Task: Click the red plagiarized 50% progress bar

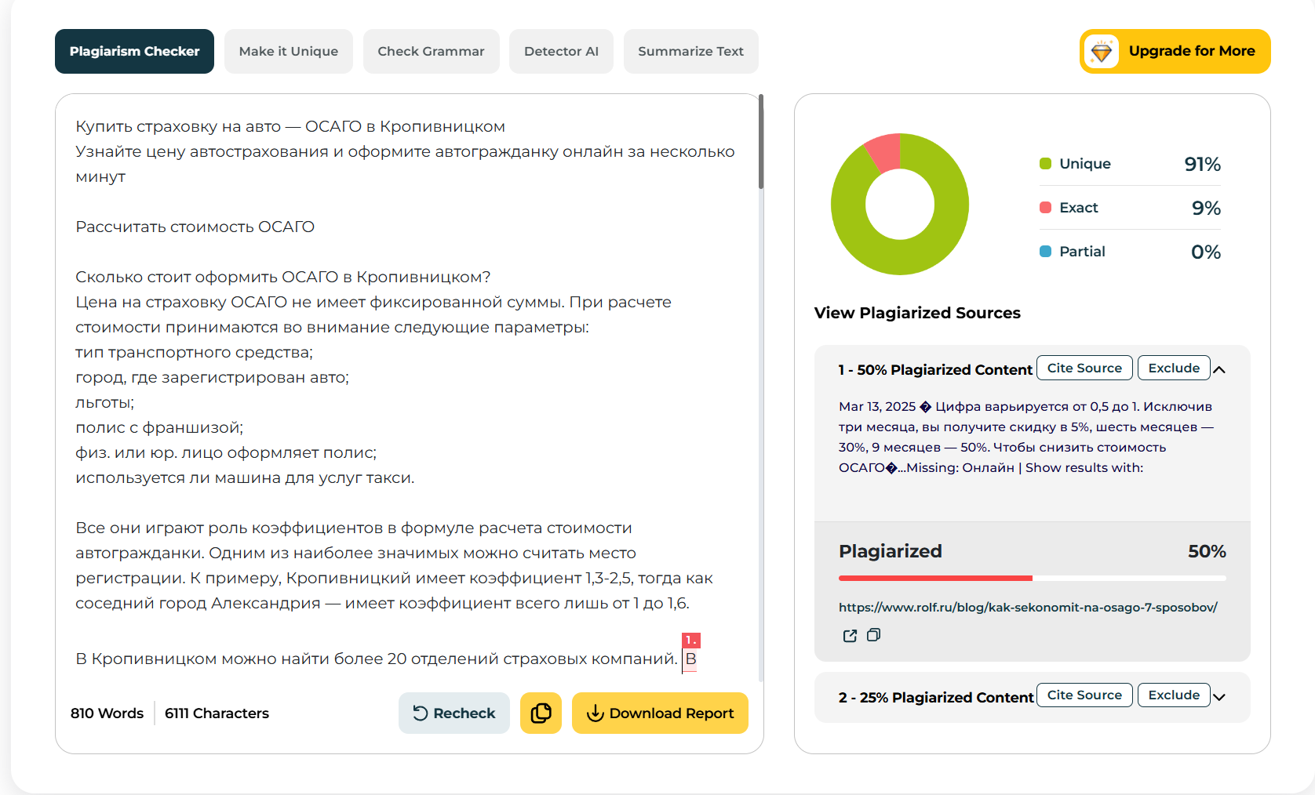Action: coord(935,578)
